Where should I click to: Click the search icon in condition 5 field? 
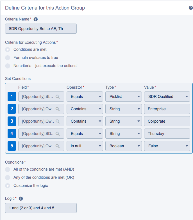click(x=58, y=146)
